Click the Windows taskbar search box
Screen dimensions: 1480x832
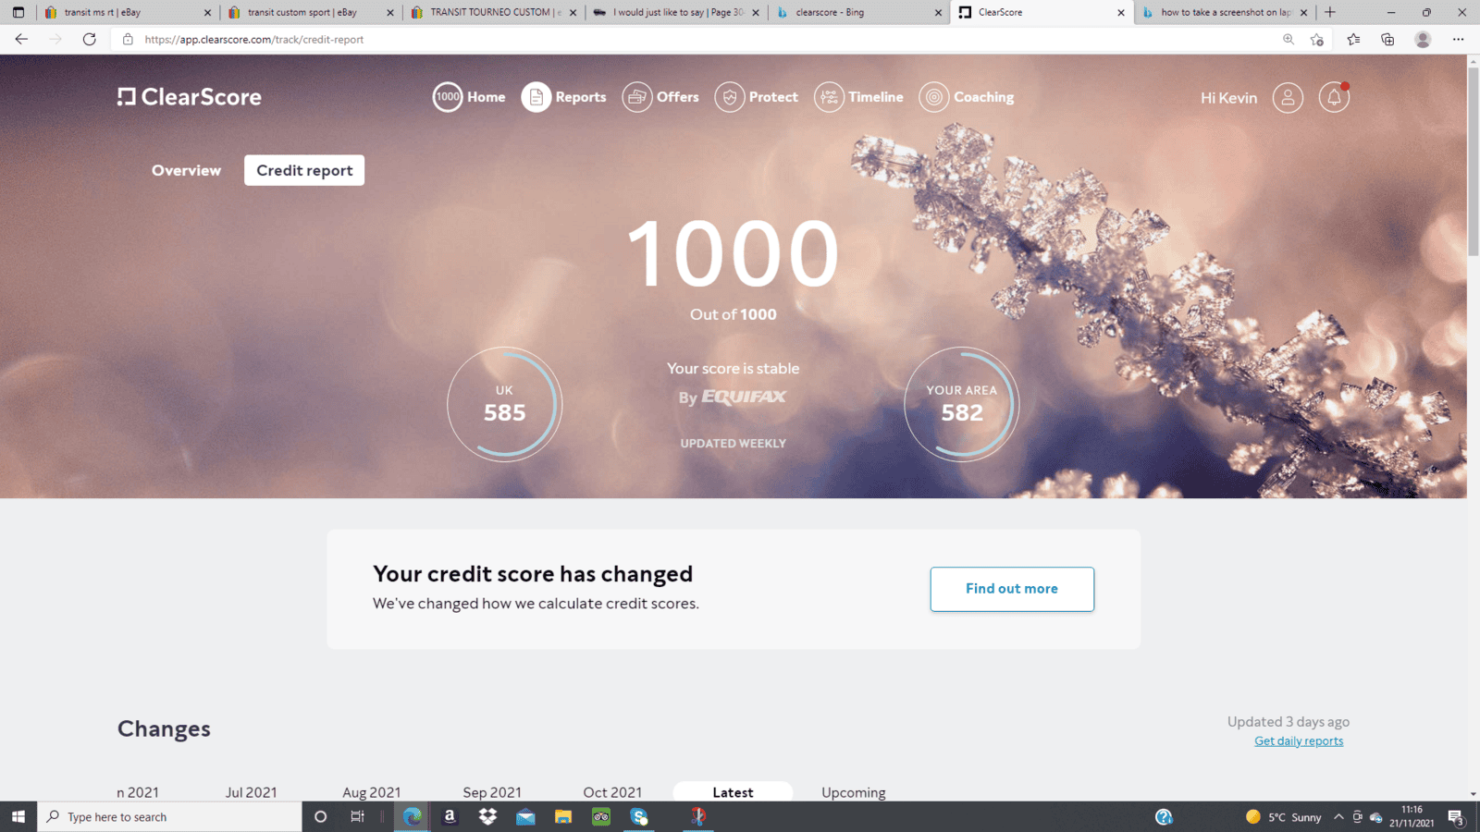(169, 816)
